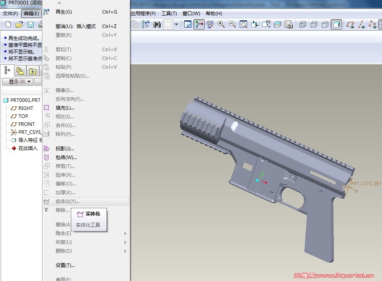
Task: Select the Hidden Line display style
Action: pyautogui.click(x=314, y=24)
